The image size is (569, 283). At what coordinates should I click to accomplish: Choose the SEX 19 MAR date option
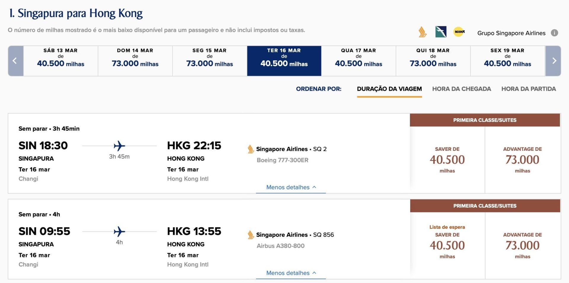coord(507,61)
